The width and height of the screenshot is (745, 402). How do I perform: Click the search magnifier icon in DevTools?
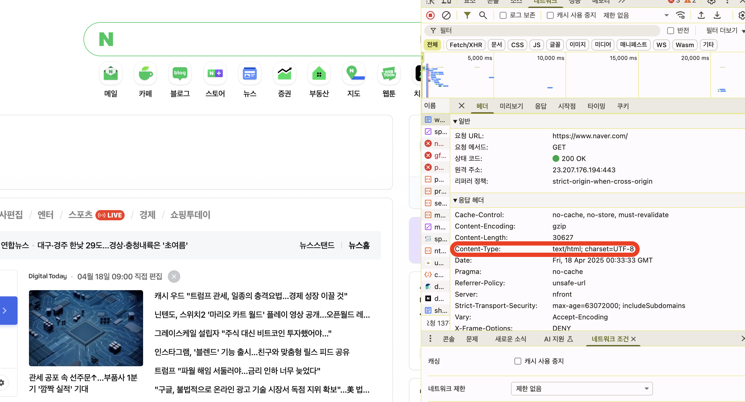coord(483,15)
